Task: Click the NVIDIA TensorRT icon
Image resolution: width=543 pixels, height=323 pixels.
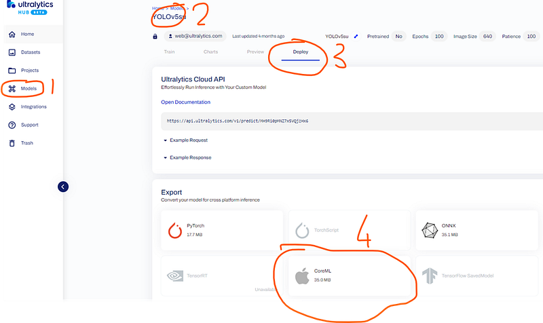Action: [x=175, y=276]
